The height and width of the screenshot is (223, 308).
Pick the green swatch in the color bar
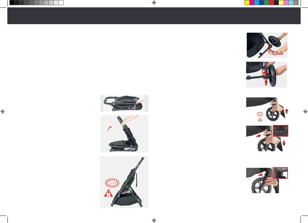(267, 3)
